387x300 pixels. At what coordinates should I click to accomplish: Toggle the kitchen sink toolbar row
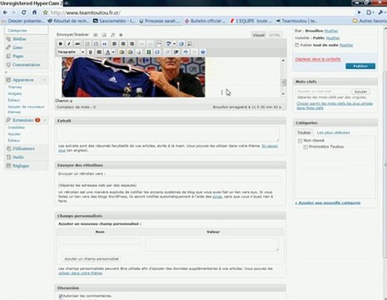pyautogui.click(x=190, y=43)
